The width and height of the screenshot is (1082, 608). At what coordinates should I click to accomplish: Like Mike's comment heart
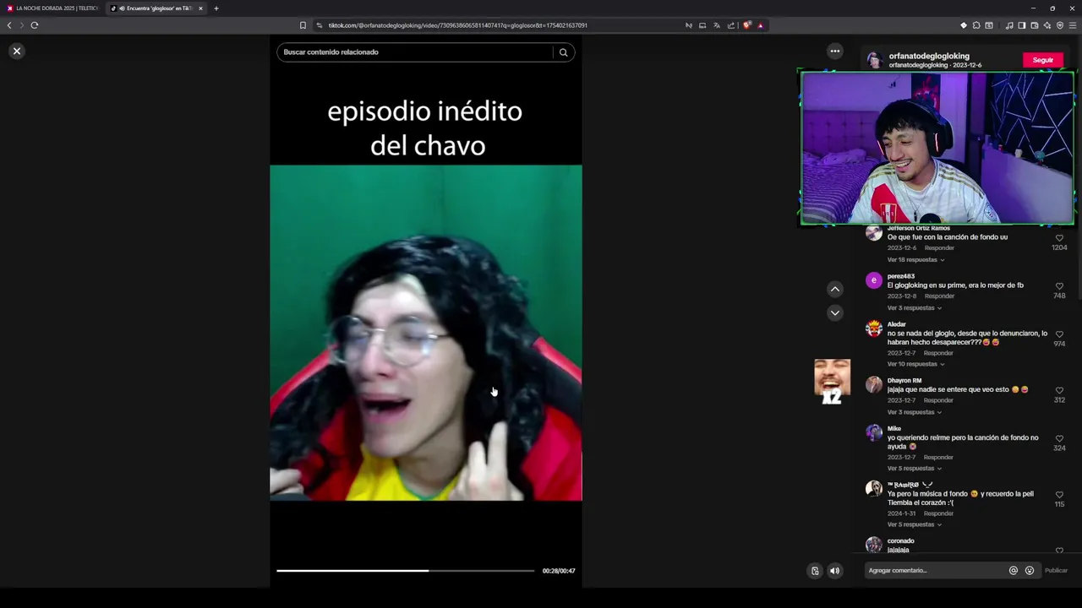[1059, 439]
